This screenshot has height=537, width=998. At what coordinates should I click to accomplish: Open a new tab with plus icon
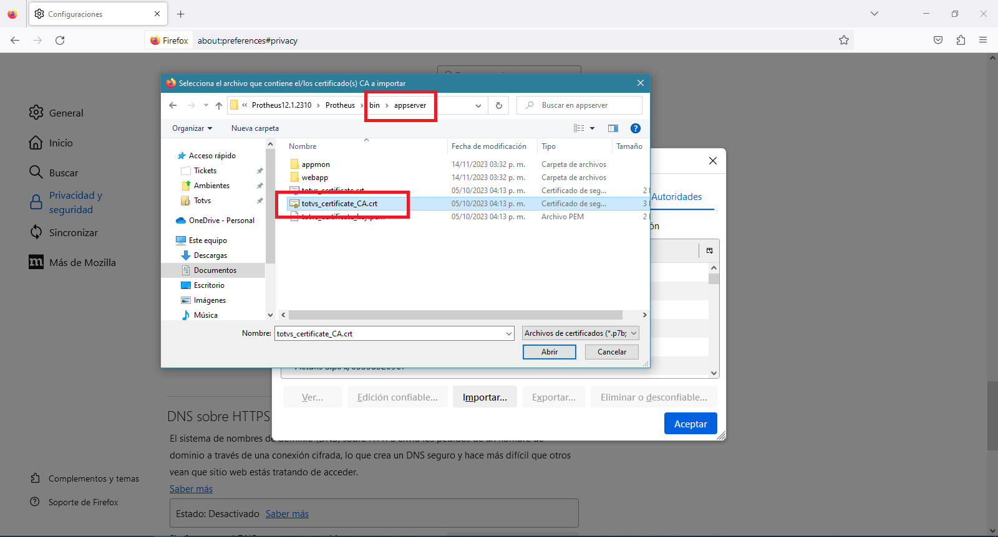coord(180,14)
